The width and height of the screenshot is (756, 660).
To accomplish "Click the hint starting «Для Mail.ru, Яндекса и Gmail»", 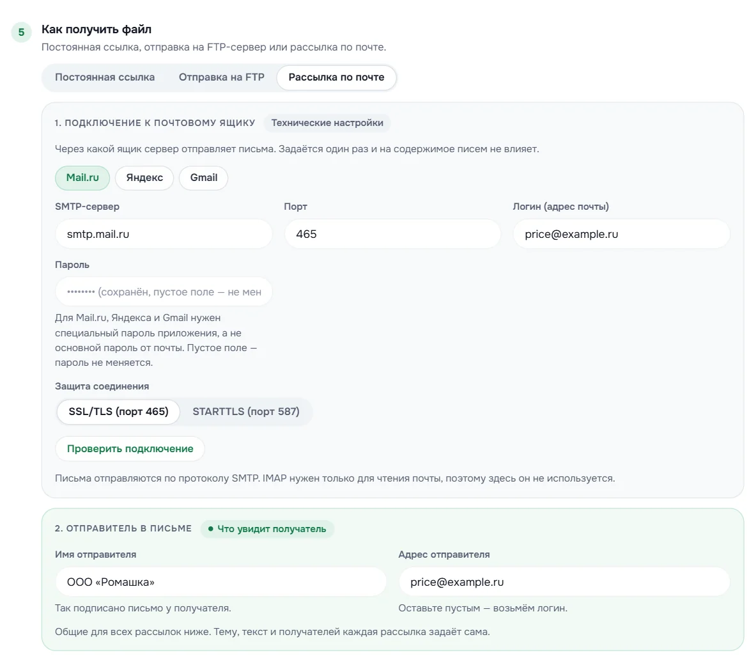I will point(156,340).
